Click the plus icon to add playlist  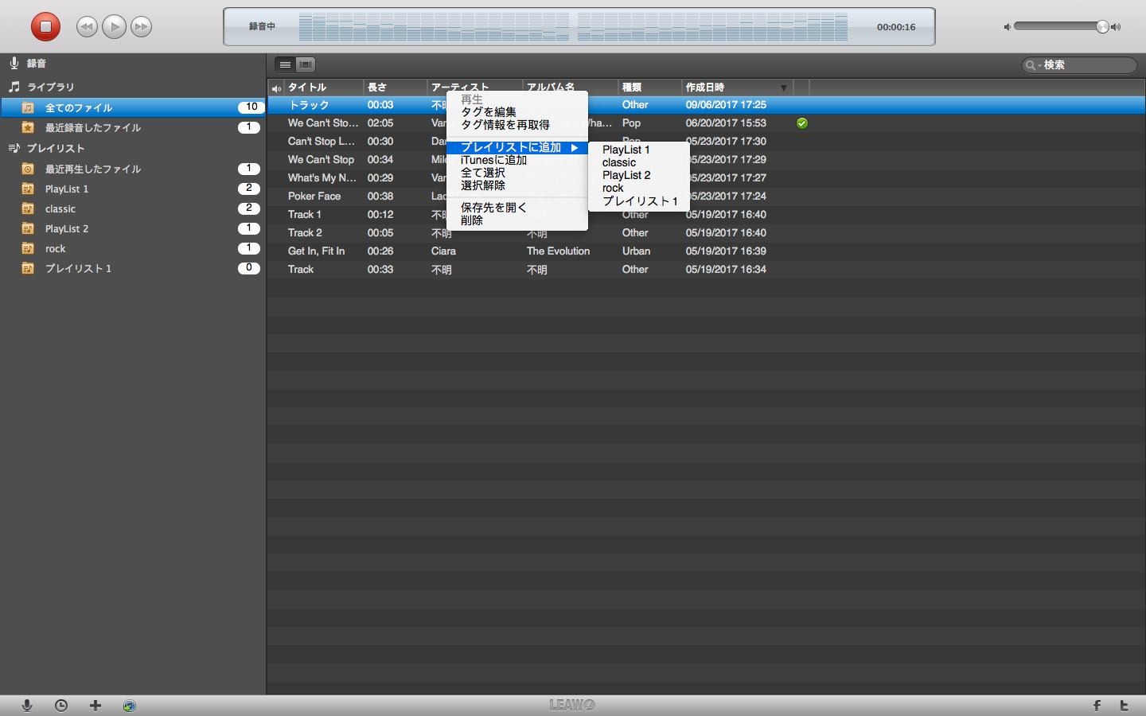(x=95, y=706)
